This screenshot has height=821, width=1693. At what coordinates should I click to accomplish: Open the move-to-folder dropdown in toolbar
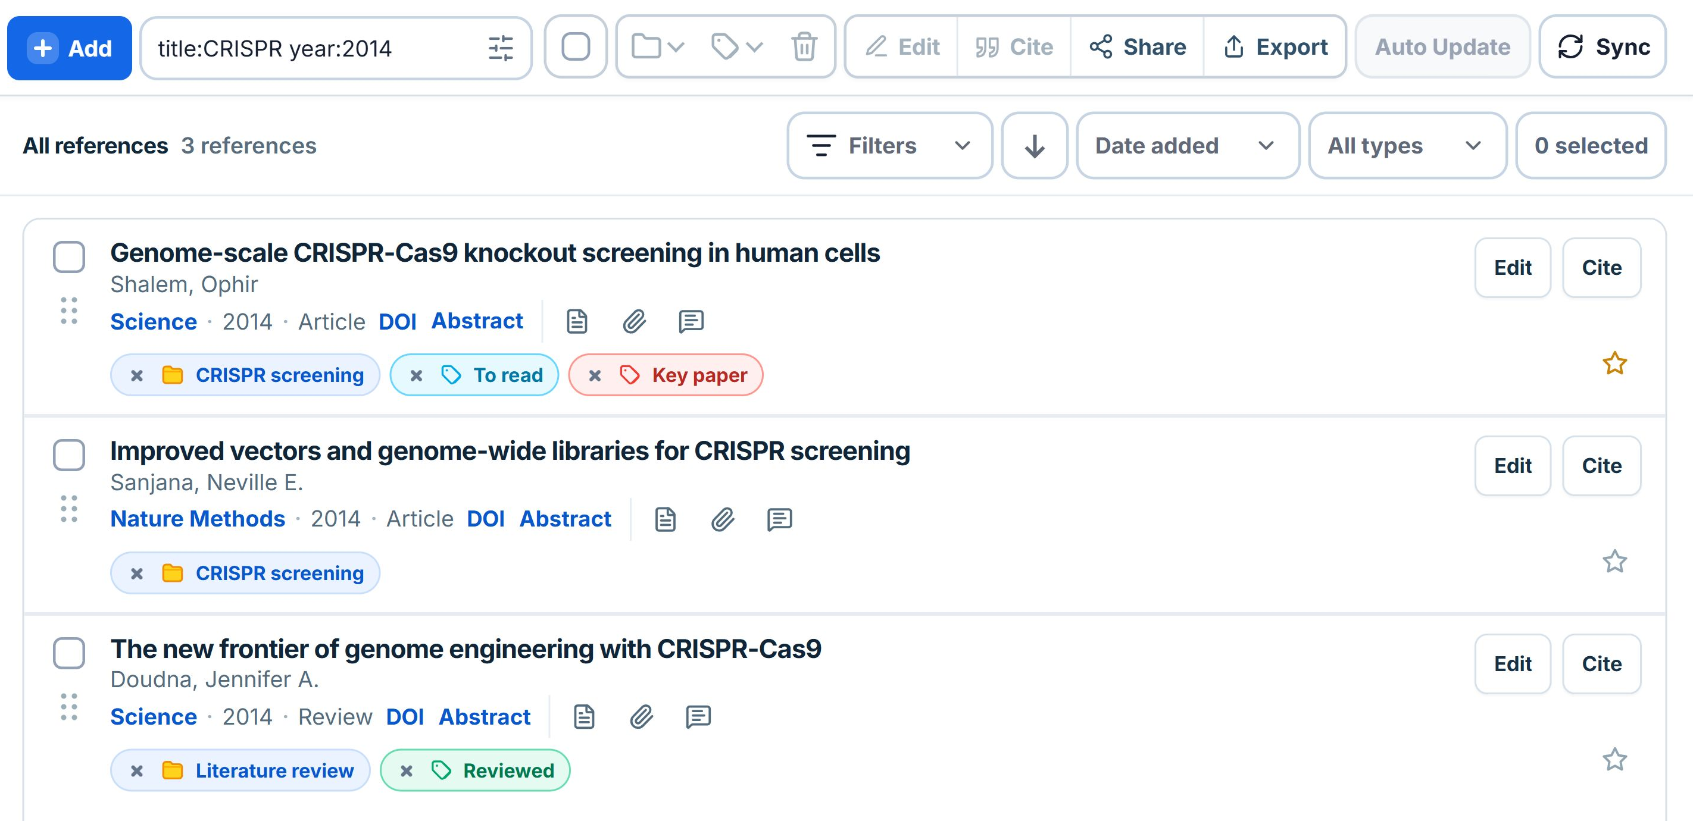point(658,47)
